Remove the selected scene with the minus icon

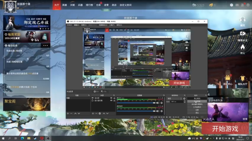point(71,113)
